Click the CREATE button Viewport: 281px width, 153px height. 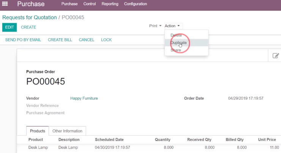[x=28, y=27]
